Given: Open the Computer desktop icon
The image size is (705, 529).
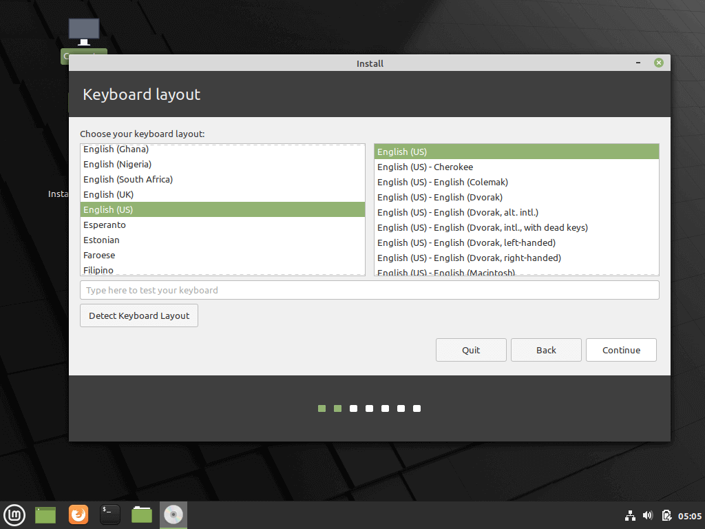Looking at the screenshot, I should [x=84, y=33].
